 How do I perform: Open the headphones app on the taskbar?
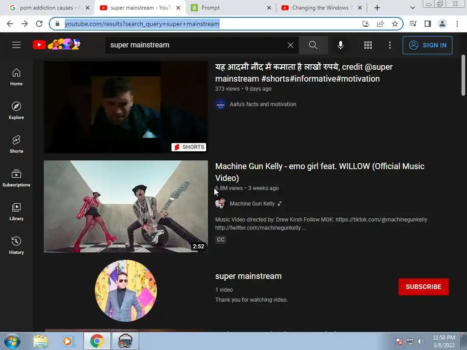[125, 341]
